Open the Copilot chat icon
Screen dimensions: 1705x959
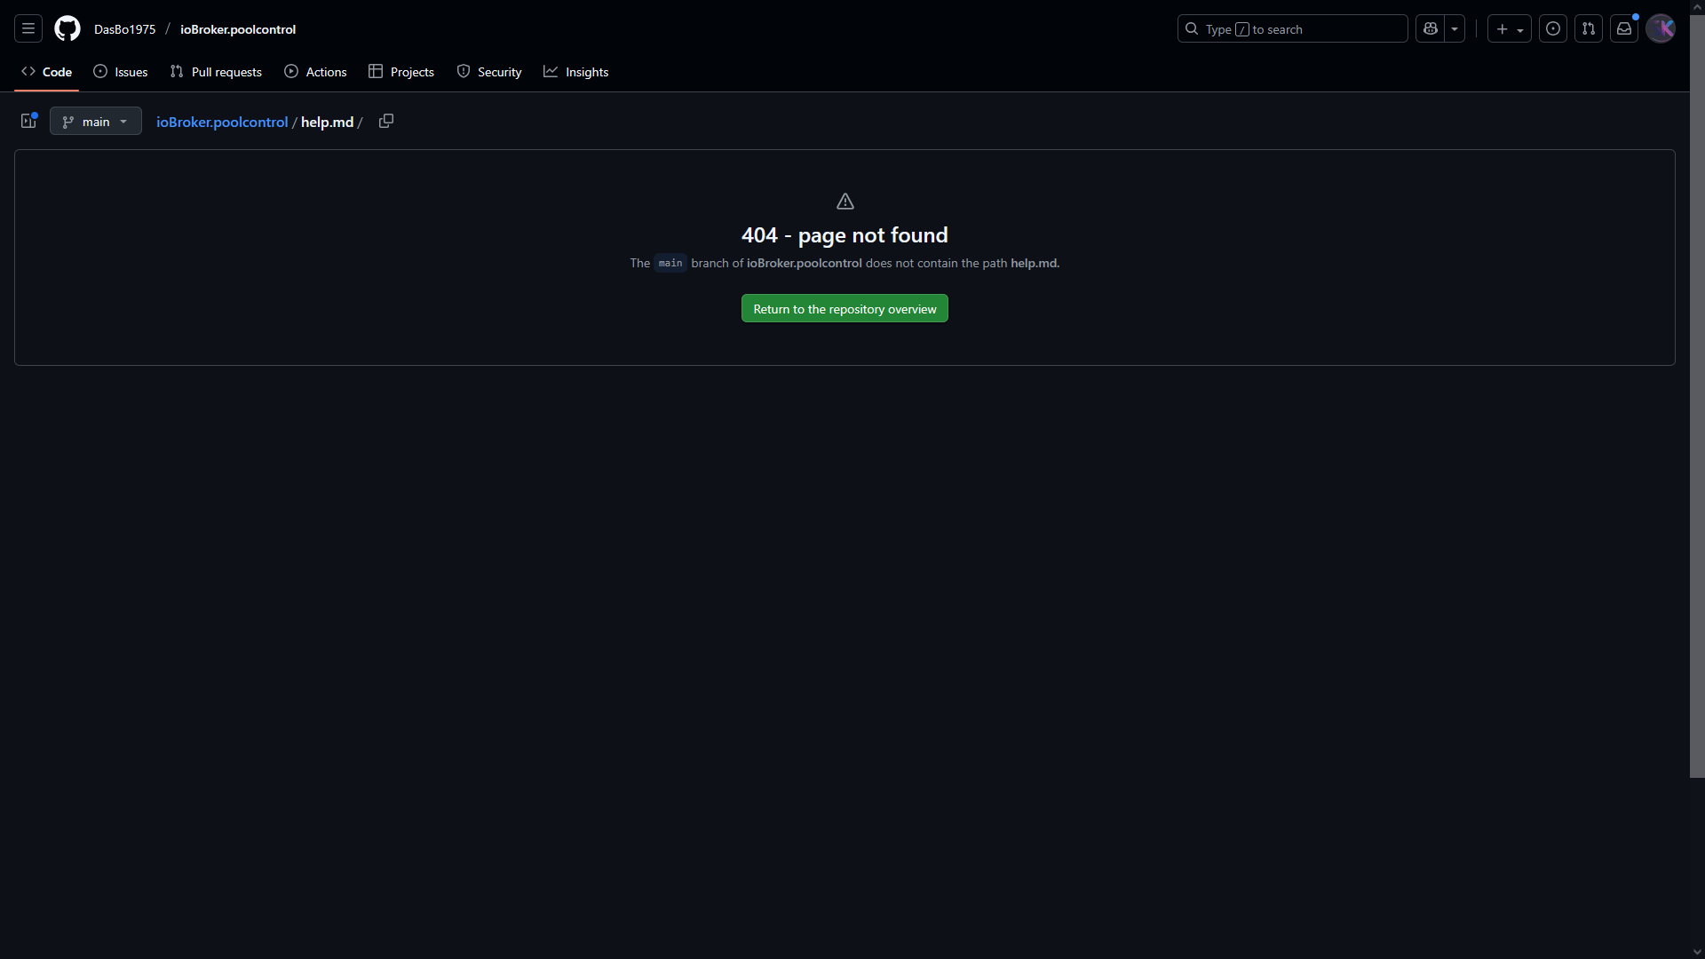click(1430, 29)
